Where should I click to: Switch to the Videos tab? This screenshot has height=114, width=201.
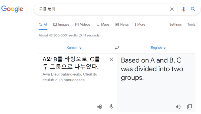(x=83, y=25)
